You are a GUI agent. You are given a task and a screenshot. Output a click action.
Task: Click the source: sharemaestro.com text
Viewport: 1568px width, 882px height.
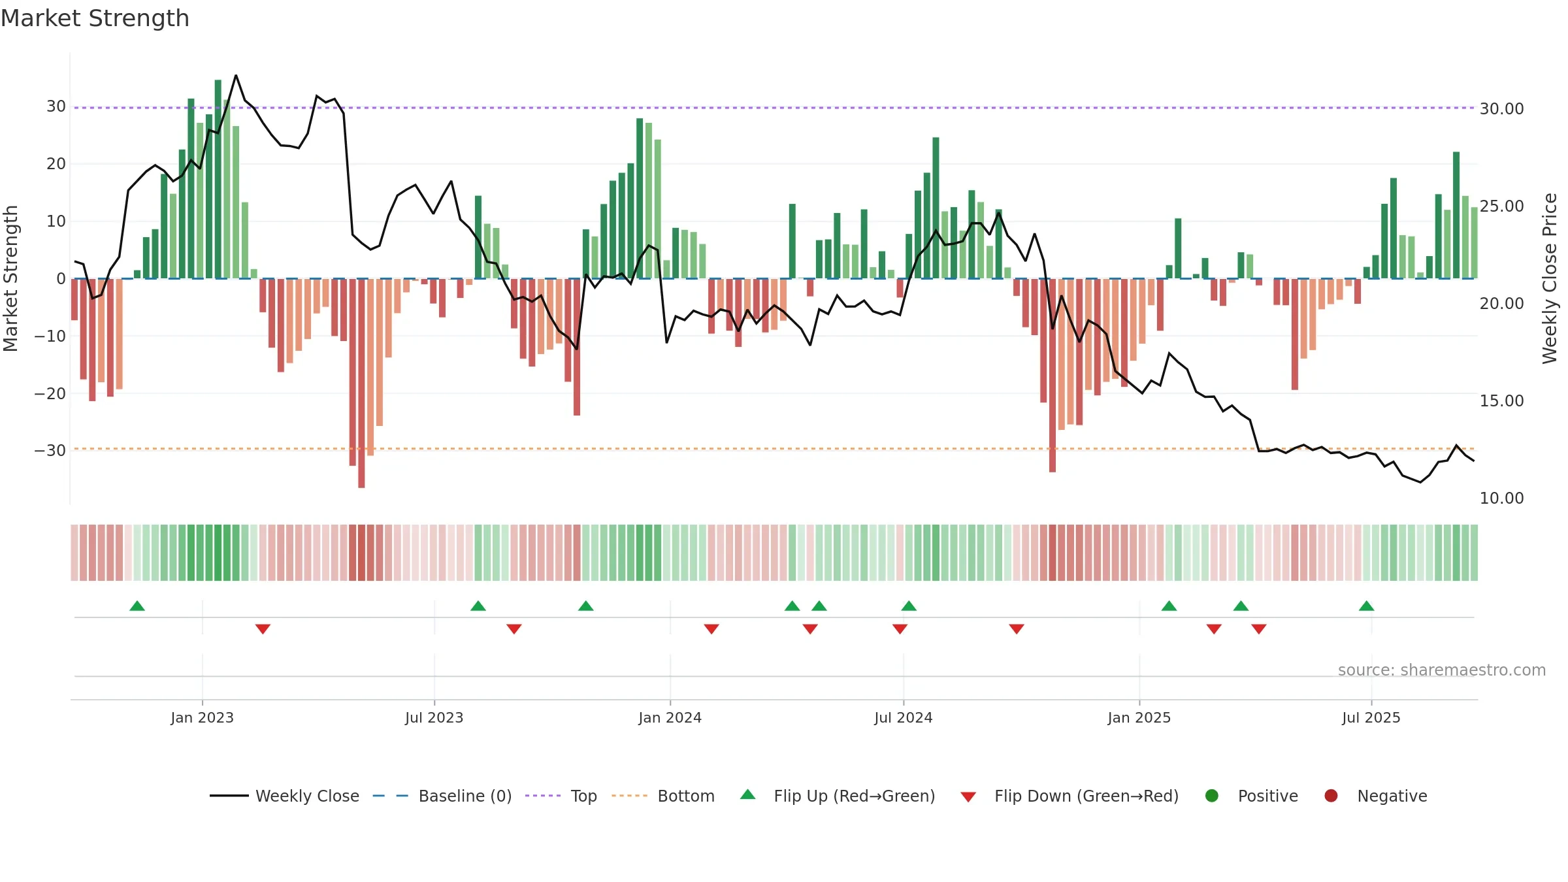point(1442,670)
